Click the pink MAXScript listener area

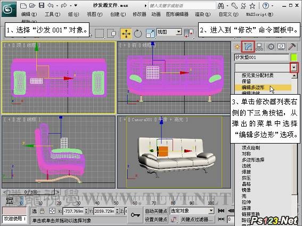click(x=14, y=211)
